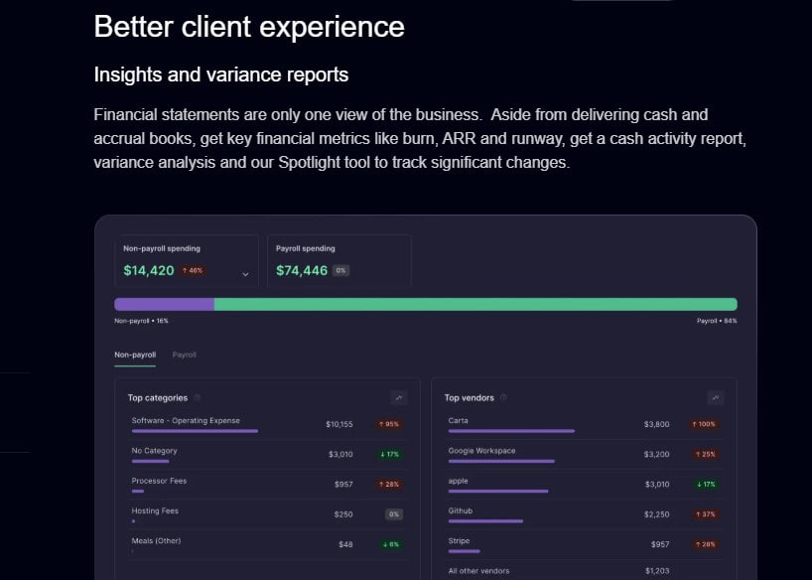Select the 46% increase badge on Non-payroll spending

pyautogui.click(x=193, y=270)
